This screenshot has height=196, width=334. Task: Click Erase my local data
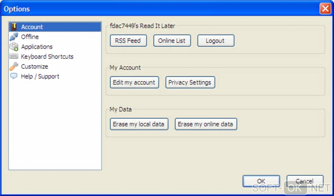139,124
